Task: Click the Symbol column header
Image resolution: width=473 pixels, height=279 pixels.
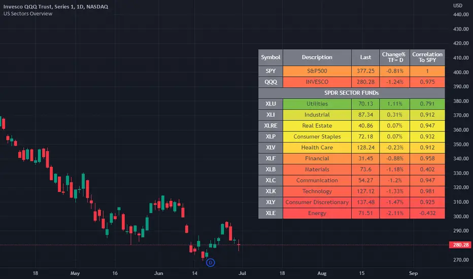Action: click(271, 57)
